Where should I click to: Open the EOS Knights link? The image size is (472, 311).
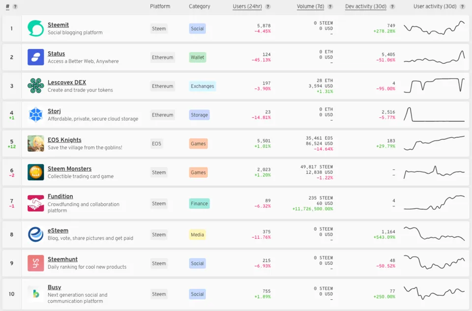click(x=64, y=140)
